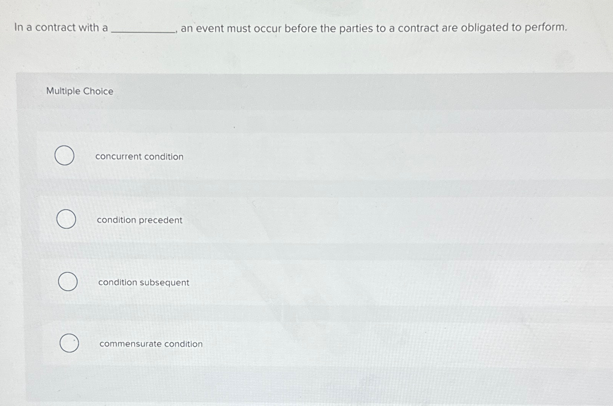Screen dimensions: 613x406
Task: Click the answer text 'condition subsequent'
Action: click(x=143, y=282)
